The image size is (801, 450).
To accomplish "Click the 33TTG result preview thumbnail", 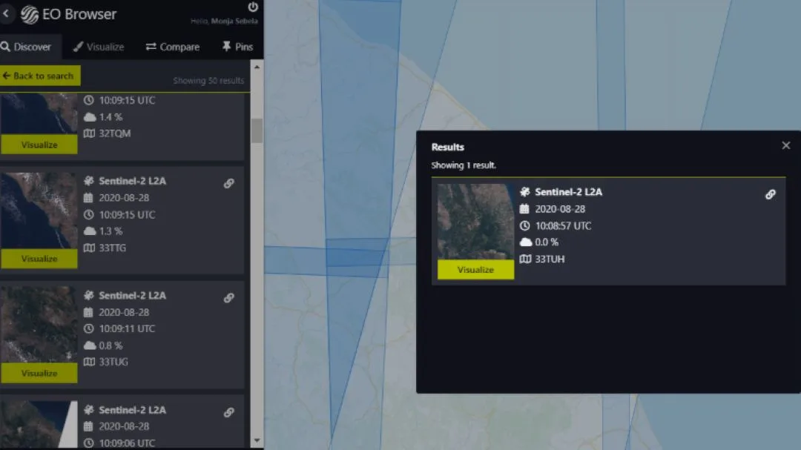I will click(x=39, y=211).
